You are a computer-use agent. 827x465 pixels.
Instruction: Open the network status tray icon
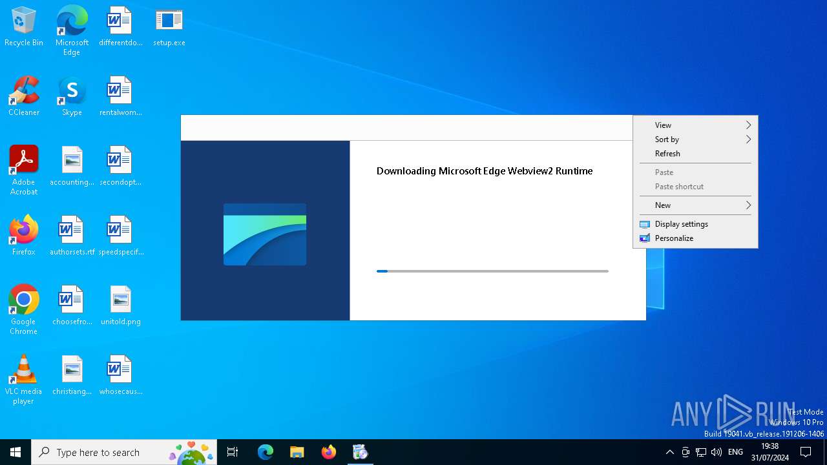coord(701,452)
